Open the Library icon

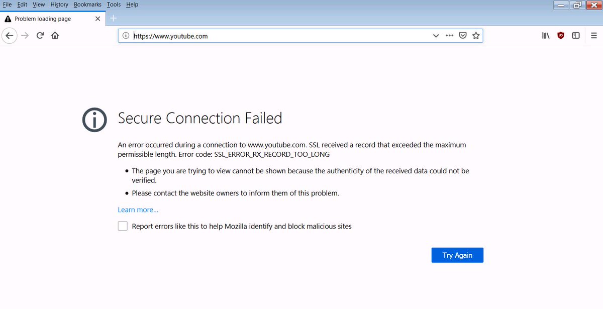[x=546, y=36]
